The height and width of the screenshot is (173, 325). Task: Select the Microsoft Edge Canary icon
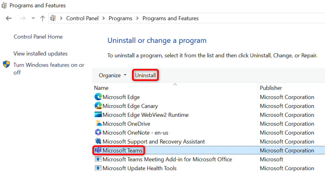(x=98, y=106)
